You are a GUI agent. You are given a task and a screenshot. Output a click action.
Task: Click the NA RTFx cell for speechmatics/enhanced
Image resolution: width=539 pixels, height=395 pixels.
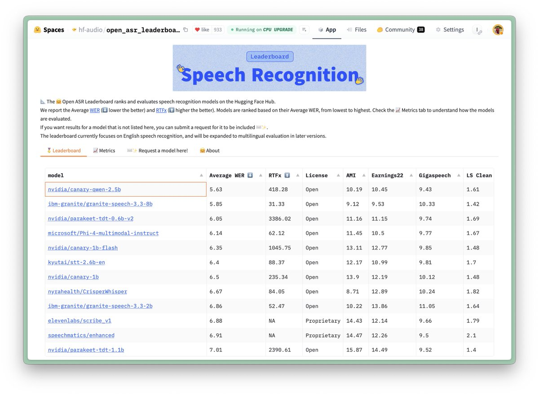click(284, 335)
